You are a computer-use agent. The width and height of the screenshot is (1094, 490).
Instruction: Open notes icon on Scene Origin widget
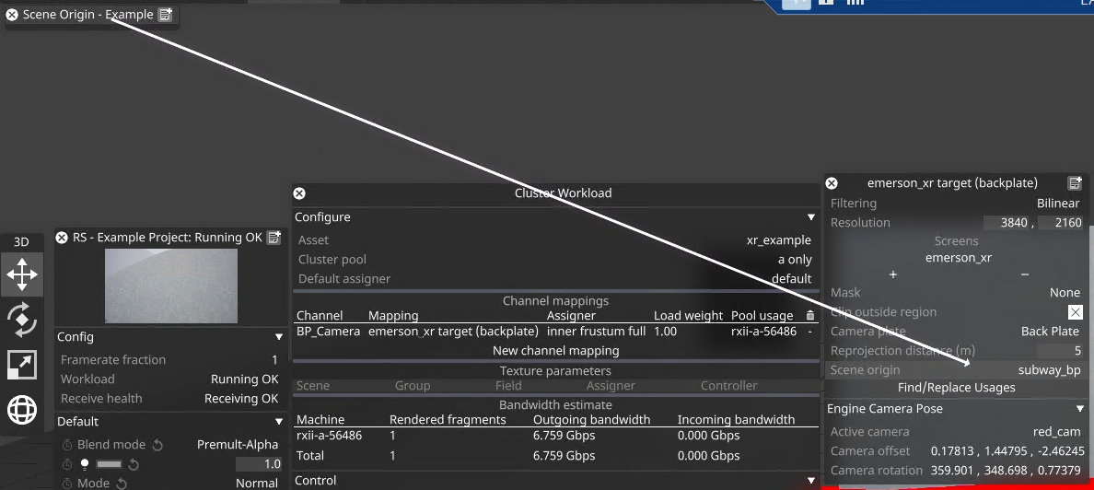click(165, 15)
